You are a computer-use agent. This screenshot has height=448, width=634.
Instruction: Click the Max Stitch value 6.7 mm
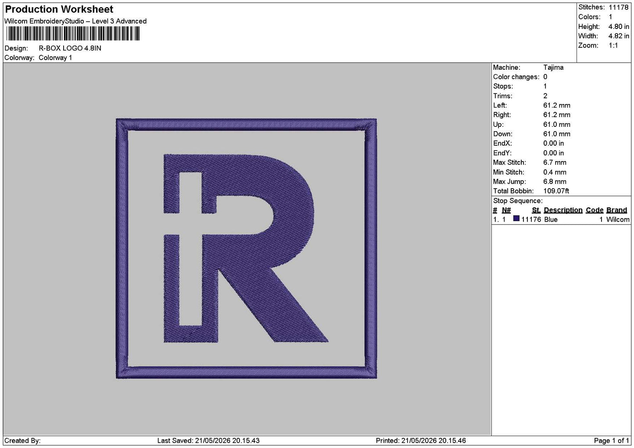pyautogui.click(x=555, y=162)
